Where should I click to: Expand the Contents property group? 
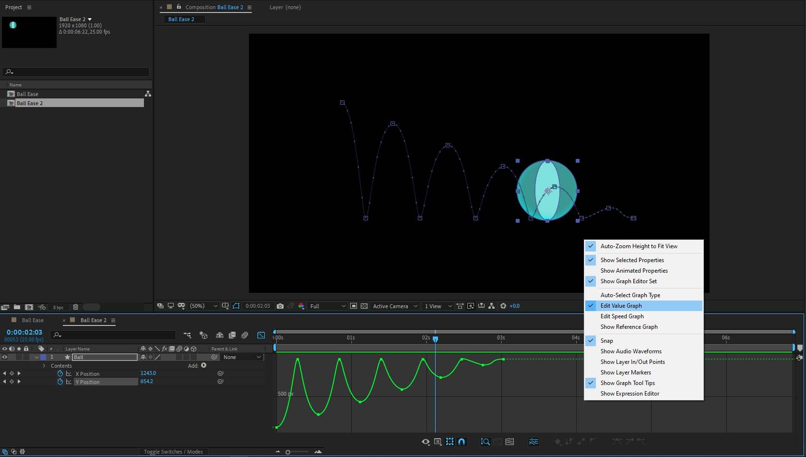pos(44,366)
